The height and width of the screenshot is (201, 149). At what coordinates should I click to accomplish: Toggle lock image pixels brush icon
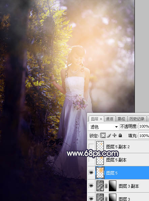pyautogui.click(x=109, y=135)
